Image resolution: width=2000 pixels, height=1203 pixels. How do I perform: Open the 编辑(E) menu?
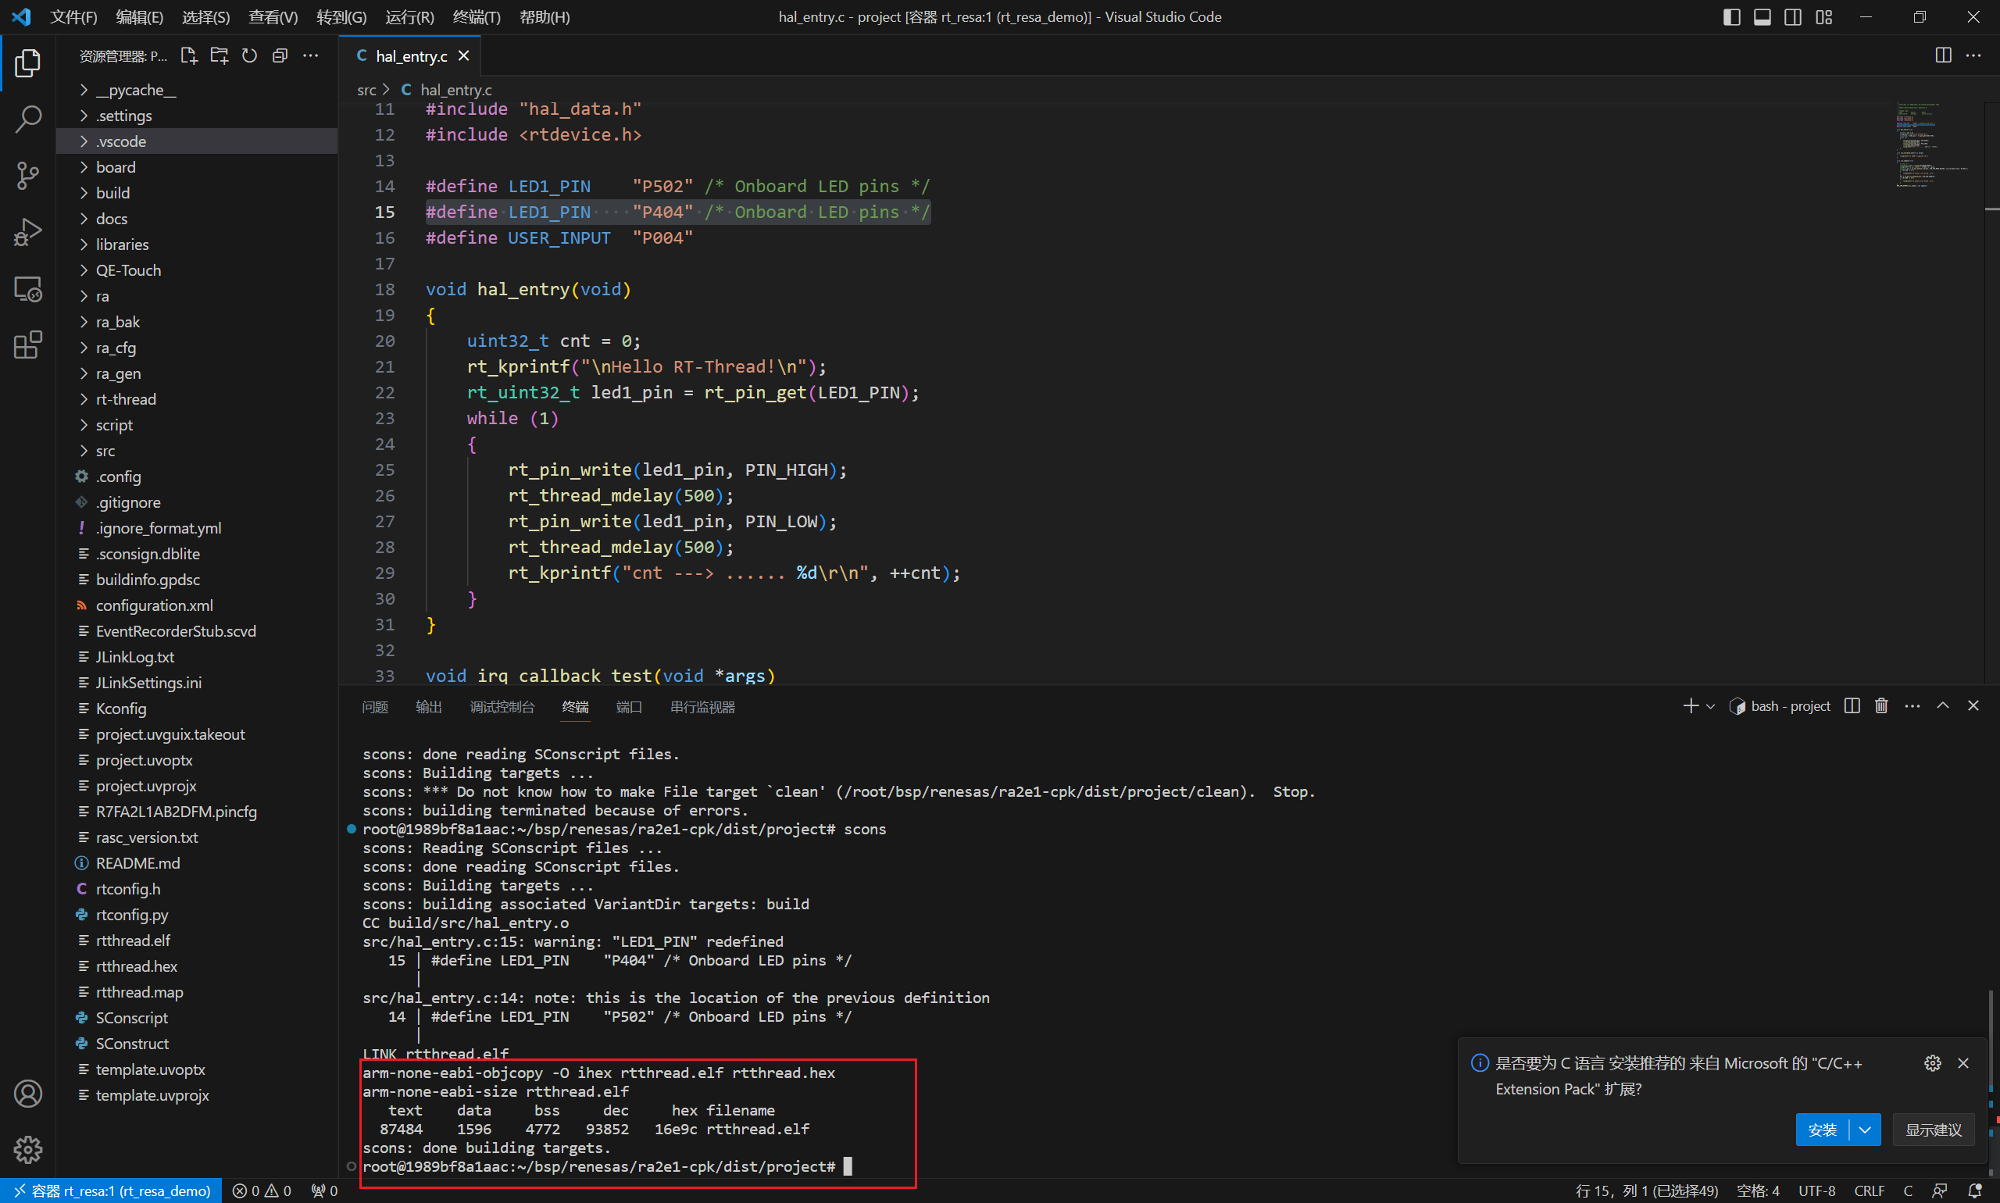139,17
